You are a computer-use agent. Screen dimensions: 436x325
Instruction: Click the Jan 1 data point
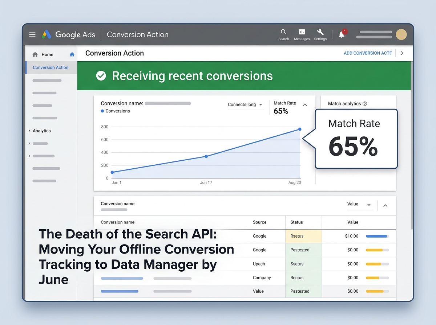[112, 172]
